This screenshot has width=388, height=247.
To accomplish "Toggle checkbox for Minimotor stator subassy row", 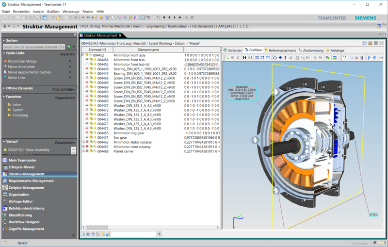I will coord(87,142).
